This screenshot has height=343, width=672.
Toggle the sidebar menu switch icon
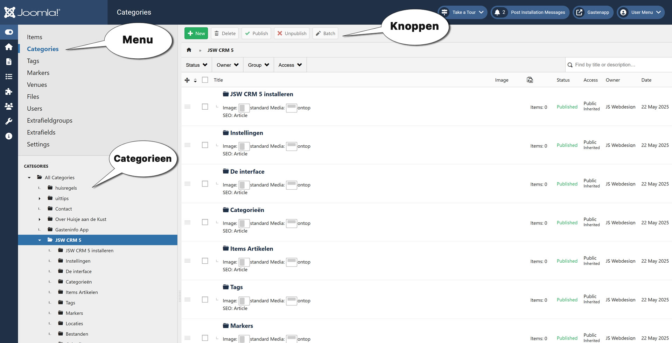9,32
